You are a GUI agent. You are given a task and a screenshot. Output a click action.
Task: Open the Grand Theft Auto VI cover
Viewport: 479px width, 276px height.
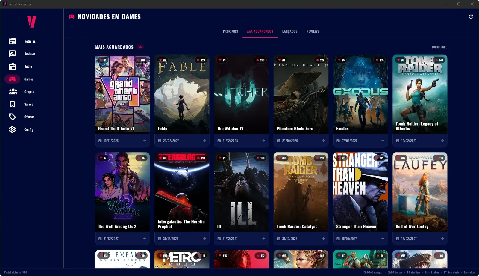pyautogui.click(x=122, y=94)
